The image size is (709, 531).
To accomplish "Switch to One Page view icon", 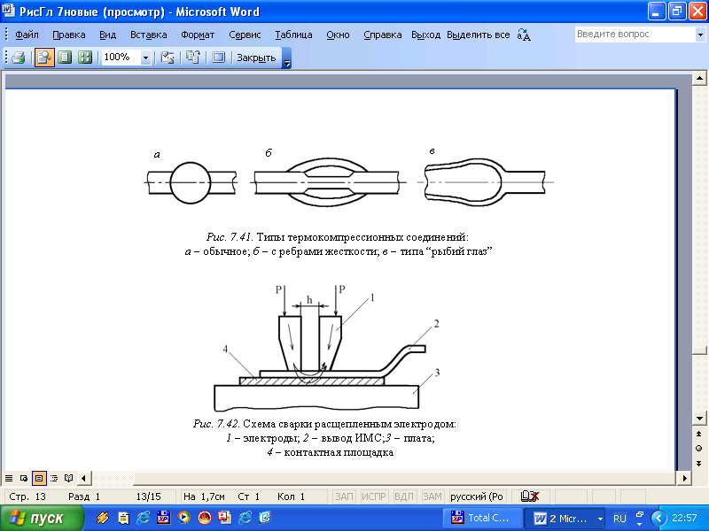I will (x=65, y=58).
